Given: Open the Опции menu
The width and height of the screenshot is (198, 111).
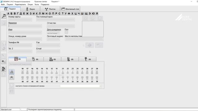Looking at the screenshot, I should 30,4.
